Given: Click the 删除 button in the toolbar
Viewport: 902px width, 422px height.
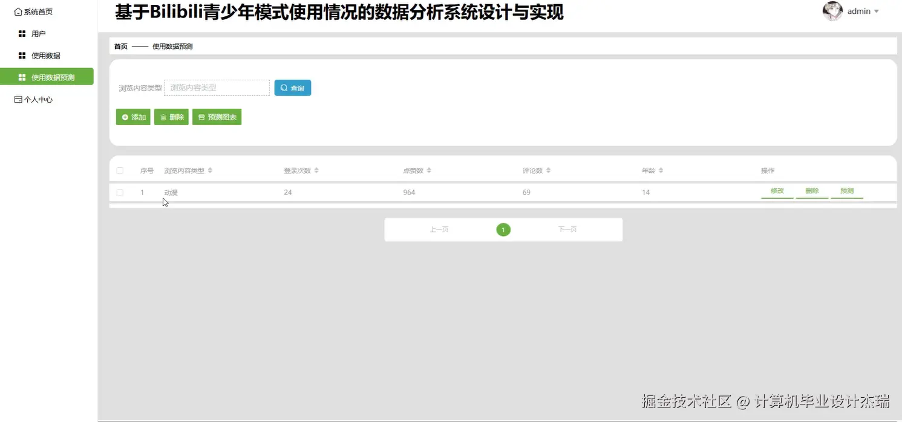Looking at the screenshot, I should (x=171, y=117).
